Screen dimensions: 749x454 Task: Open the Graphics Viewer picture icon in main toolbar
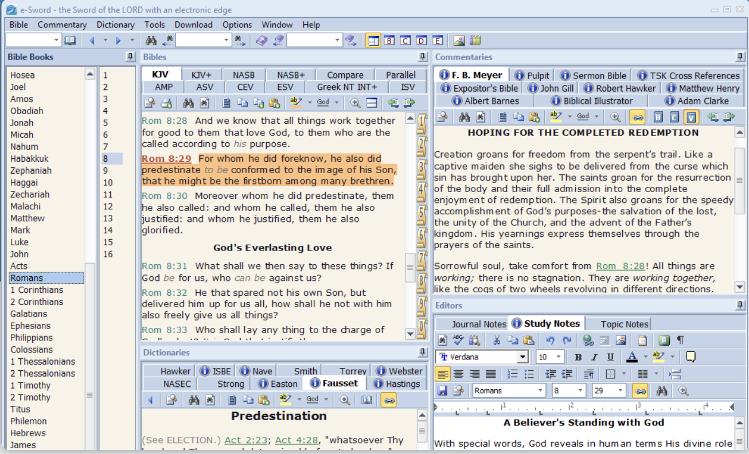[x=459, y=40]
